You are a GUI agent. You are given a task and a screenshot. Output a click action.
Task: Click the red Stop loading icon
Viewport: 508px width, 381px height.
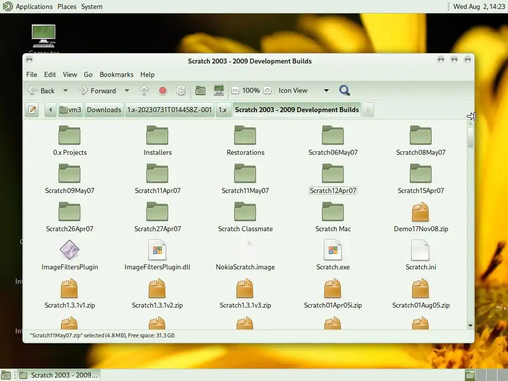click(163, 91)
